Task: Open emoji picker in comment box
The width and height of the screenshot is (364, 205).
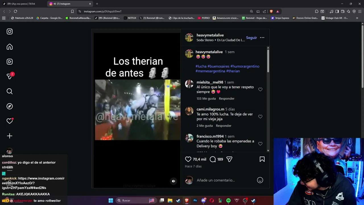Action: pos(260,180)
